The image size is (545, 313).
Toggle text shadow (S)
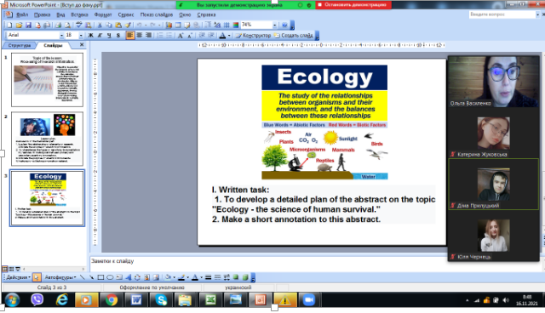pyautogui.click(x=118, y=36)
